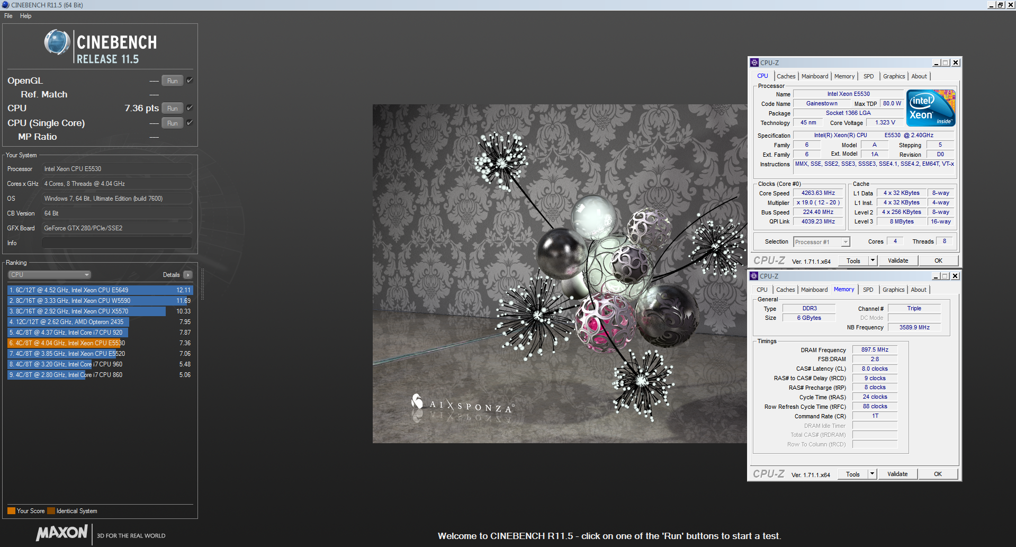Switch to SPD tab in lower CPU-Z
The width and height of the screenshot is (1016, 547).
pyautogui.click(x=868, y=290)
